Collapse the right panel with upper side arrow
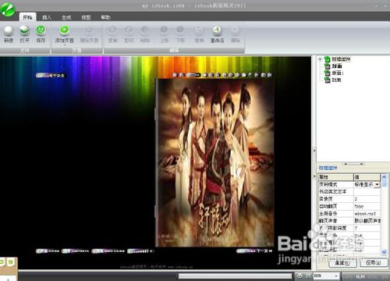Viewport: 390px width, 281px height. point(314,151)
